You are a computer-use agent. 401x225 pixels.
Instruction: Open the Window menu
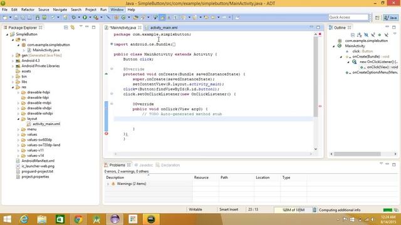[x=117, y=9]
